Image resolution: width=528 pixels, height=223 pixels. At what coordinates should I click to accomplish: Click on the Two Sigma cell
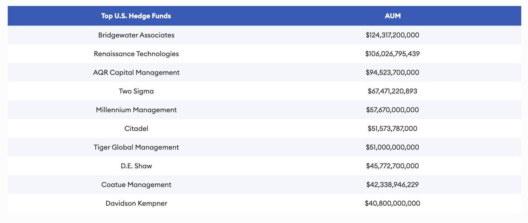136,91
